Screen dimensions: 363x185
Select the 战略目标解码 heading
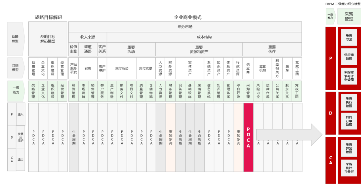[x=48, y=17]
